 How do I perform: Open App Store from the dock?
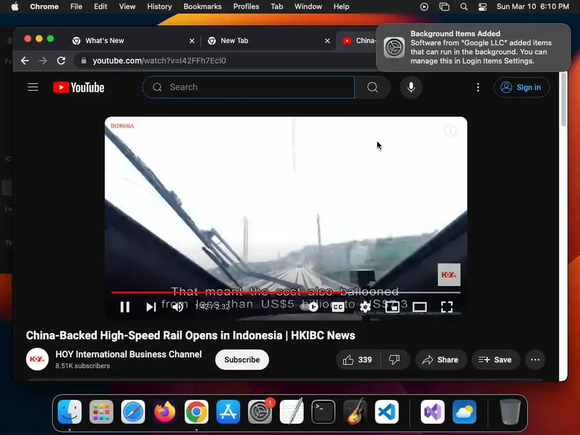tap(228, 412)
